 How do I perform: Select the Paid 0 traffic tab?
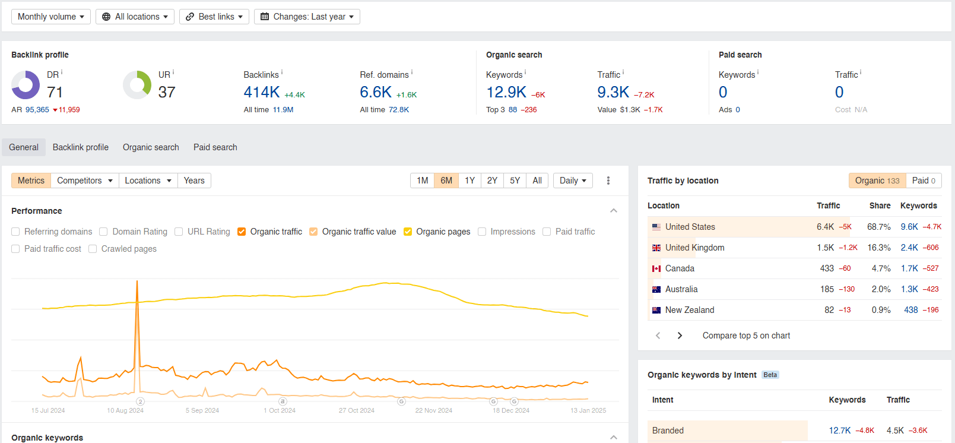coord(924,181)
